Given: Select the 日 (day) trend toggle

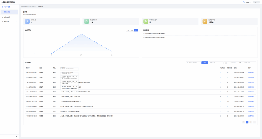Looking at the screenshot, I should coord(128,30).
